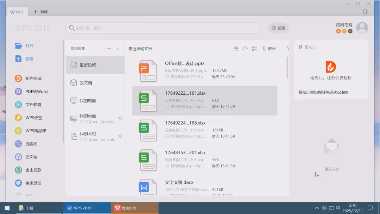Open 金山贷款 entry

pos(28,170)
